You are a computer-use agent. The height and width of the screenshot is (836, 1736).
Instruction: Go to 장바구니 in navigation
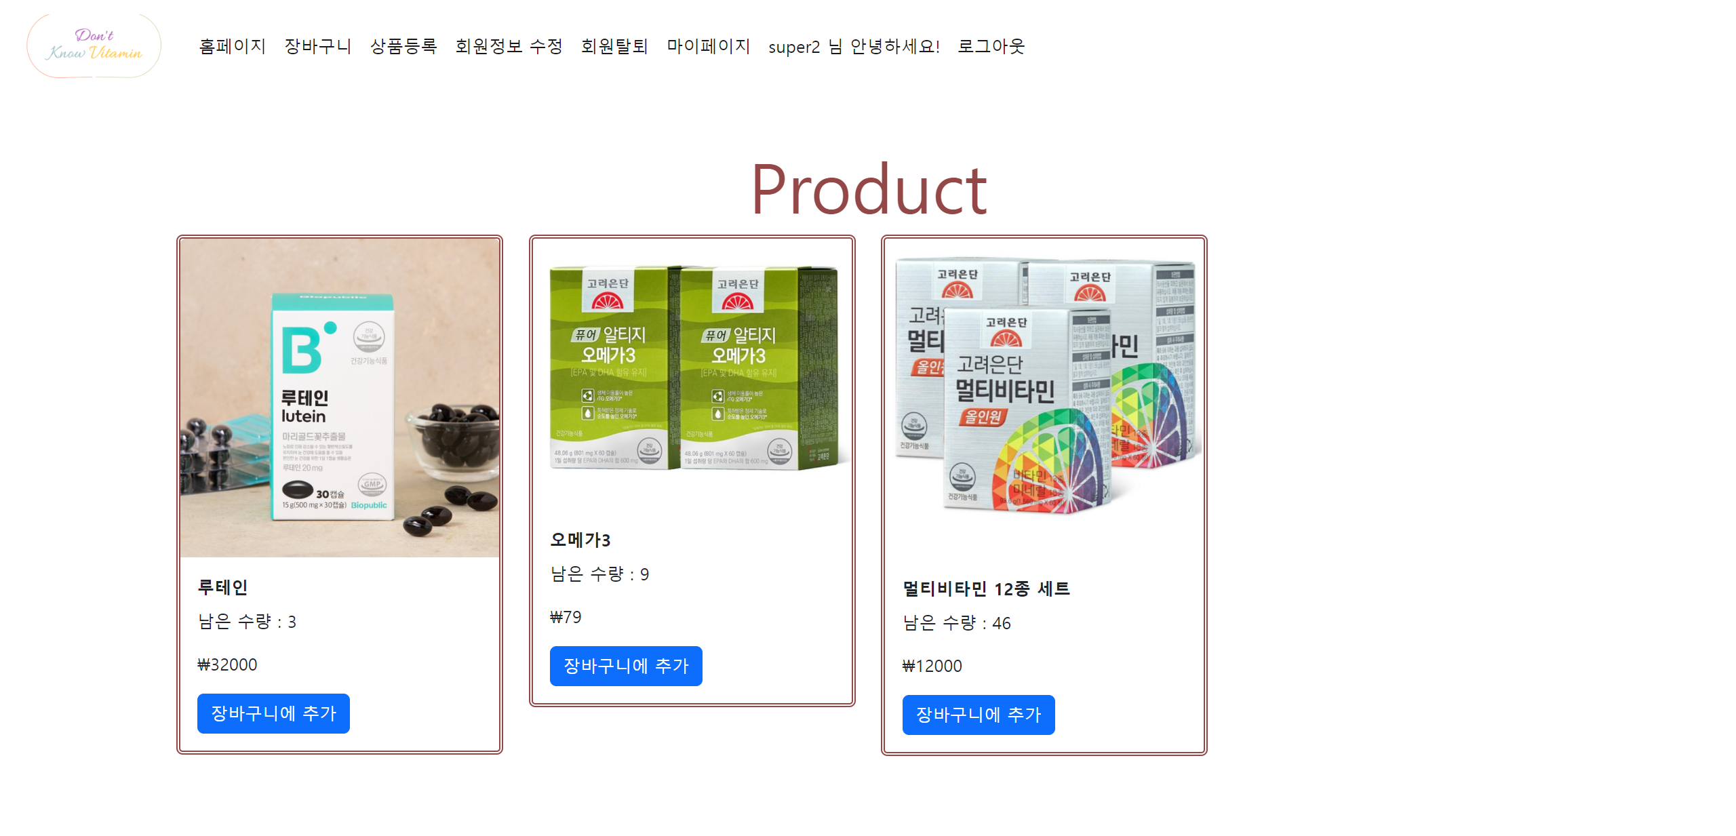(318, 46)
